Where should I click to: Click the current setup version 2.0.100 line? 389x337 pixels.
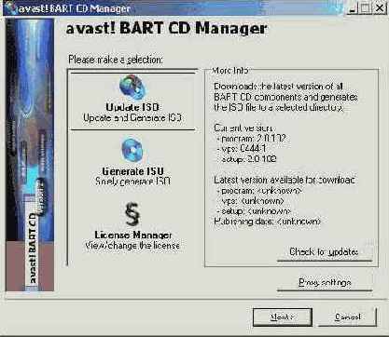(246, 159)
